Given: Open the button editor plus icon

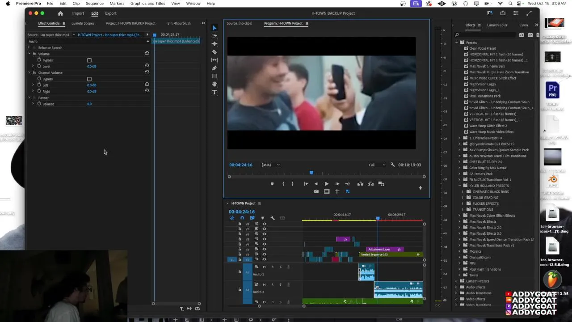Looking at the screenshot, I should 420,188.
